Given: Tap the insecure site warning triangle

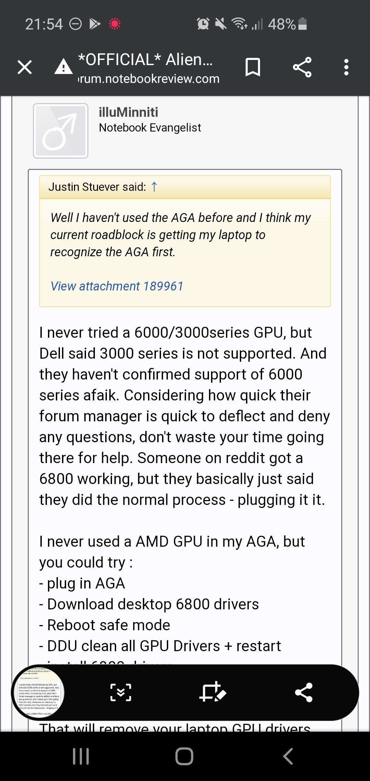Looking at the screenshot, I should 63,66.
